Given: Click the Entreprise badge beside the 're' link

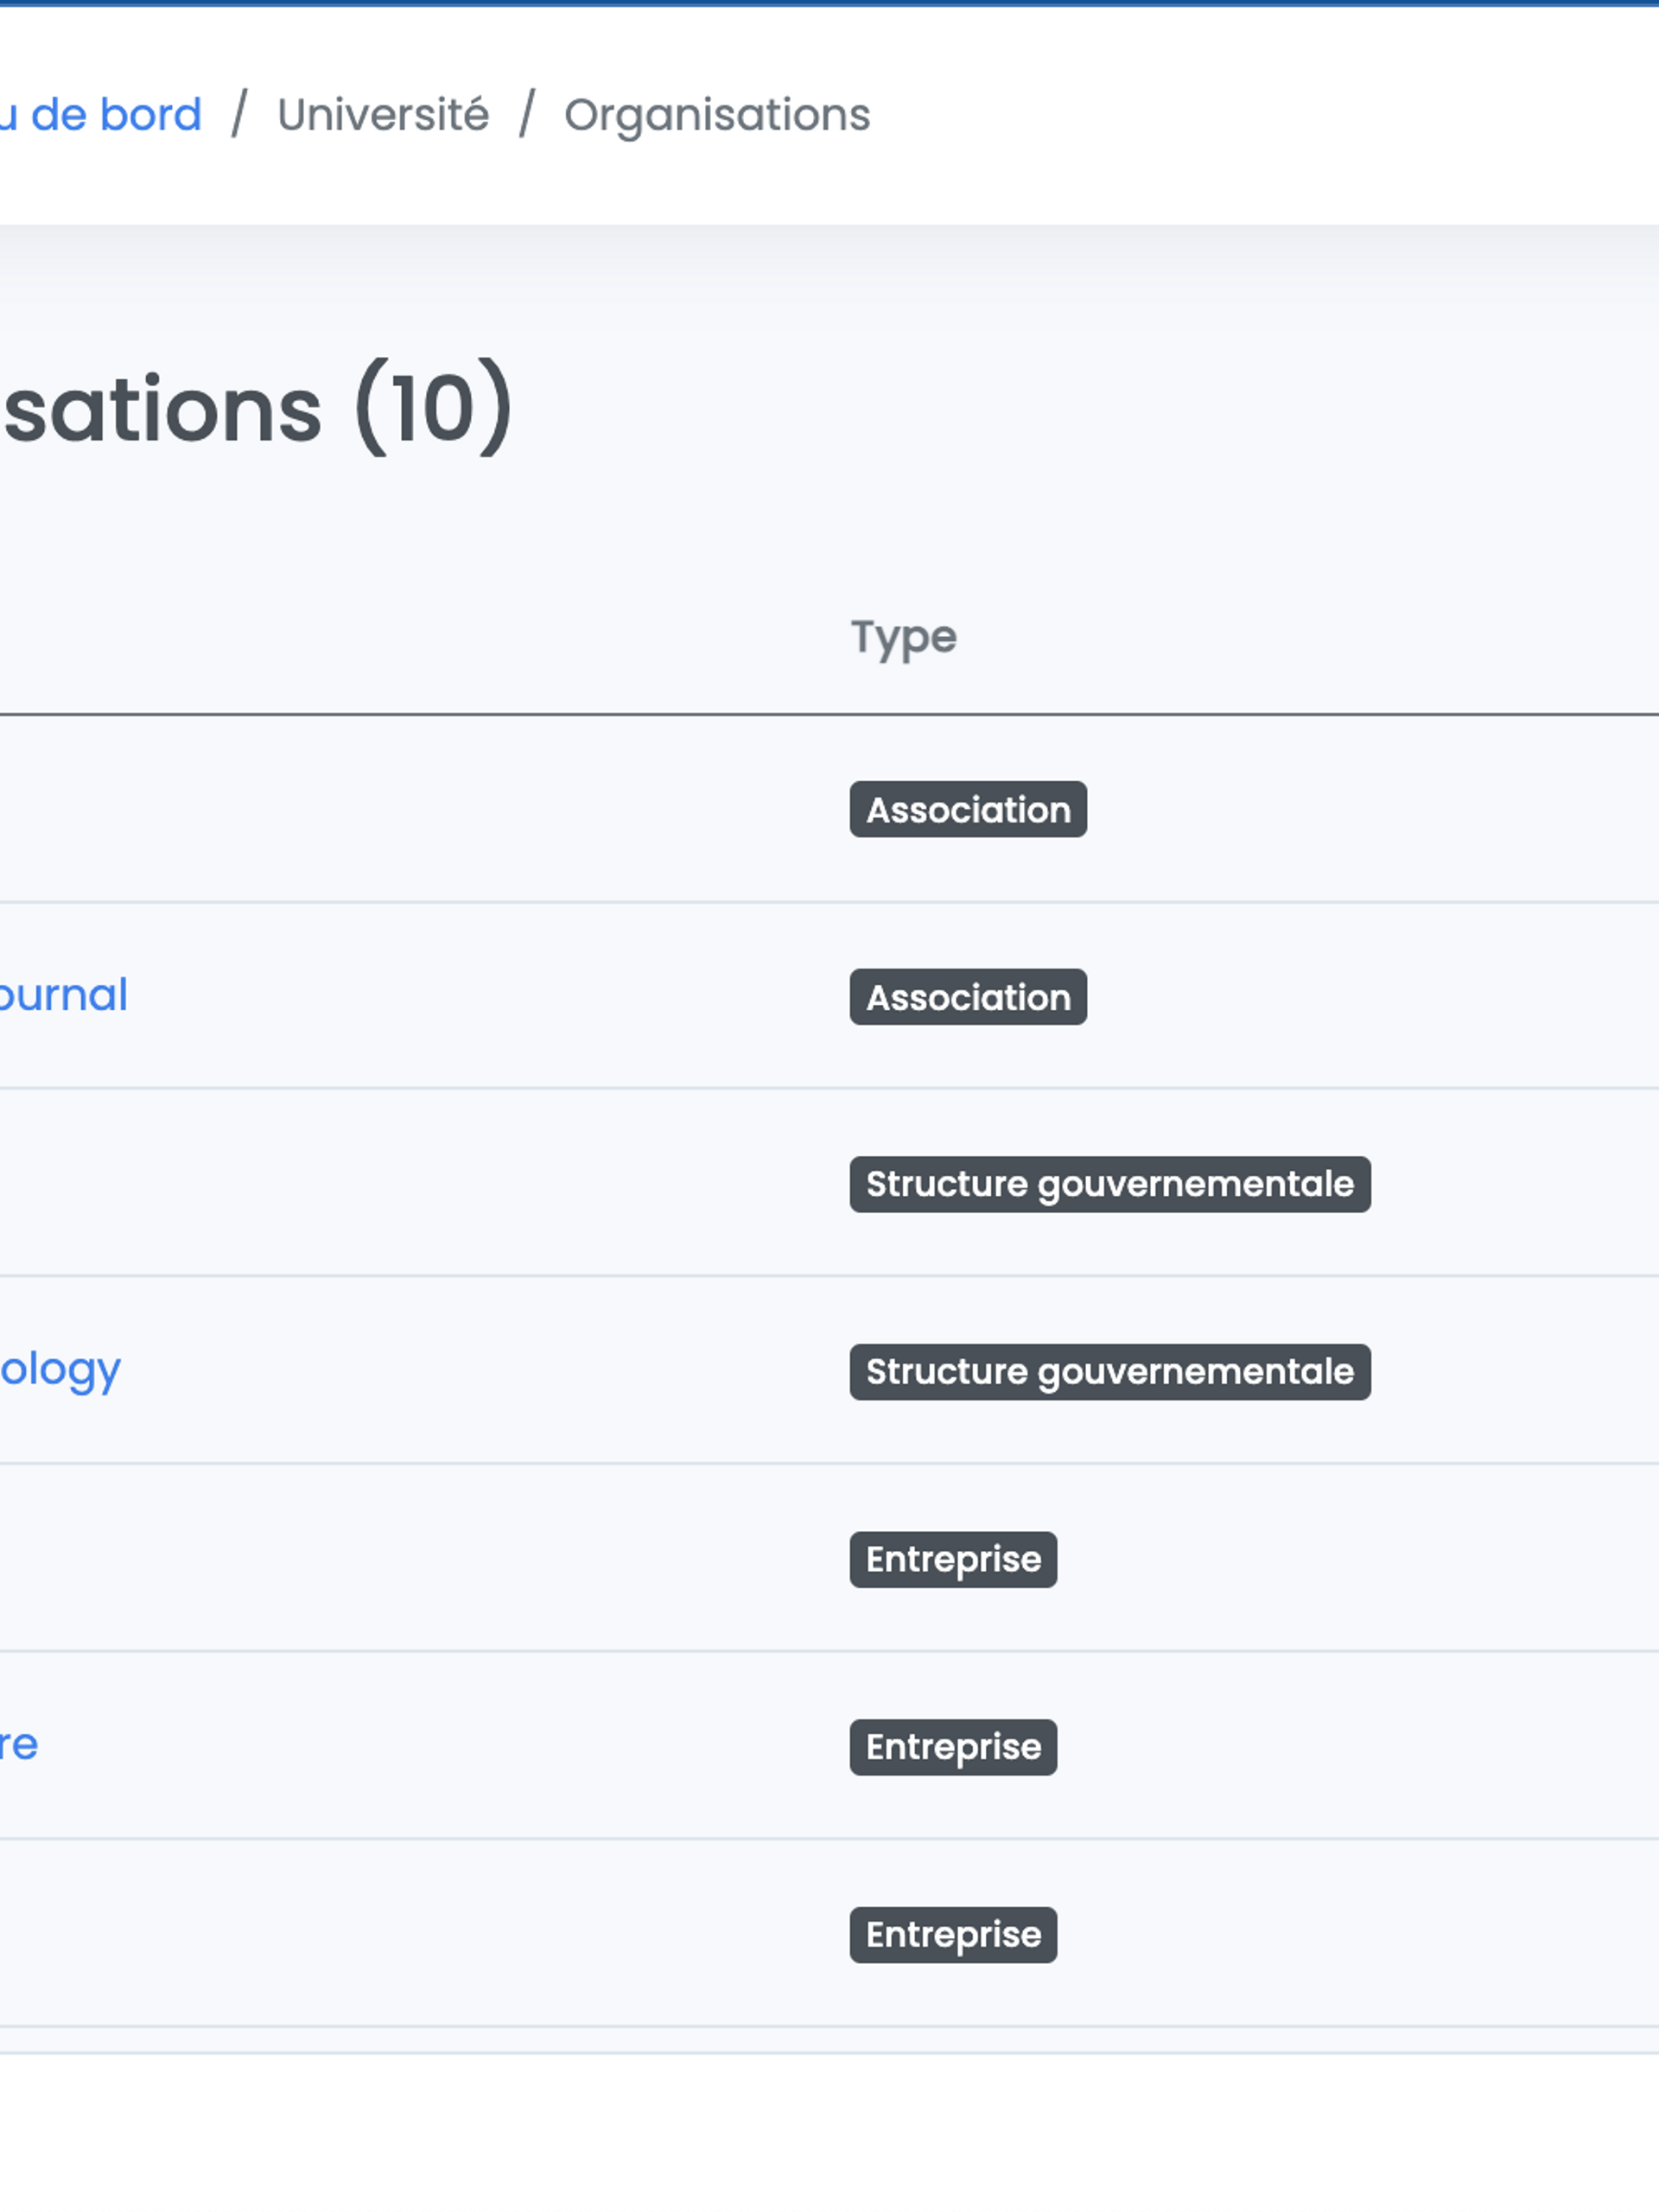Looking at the screenshot, I should (x=953, y=1747).
